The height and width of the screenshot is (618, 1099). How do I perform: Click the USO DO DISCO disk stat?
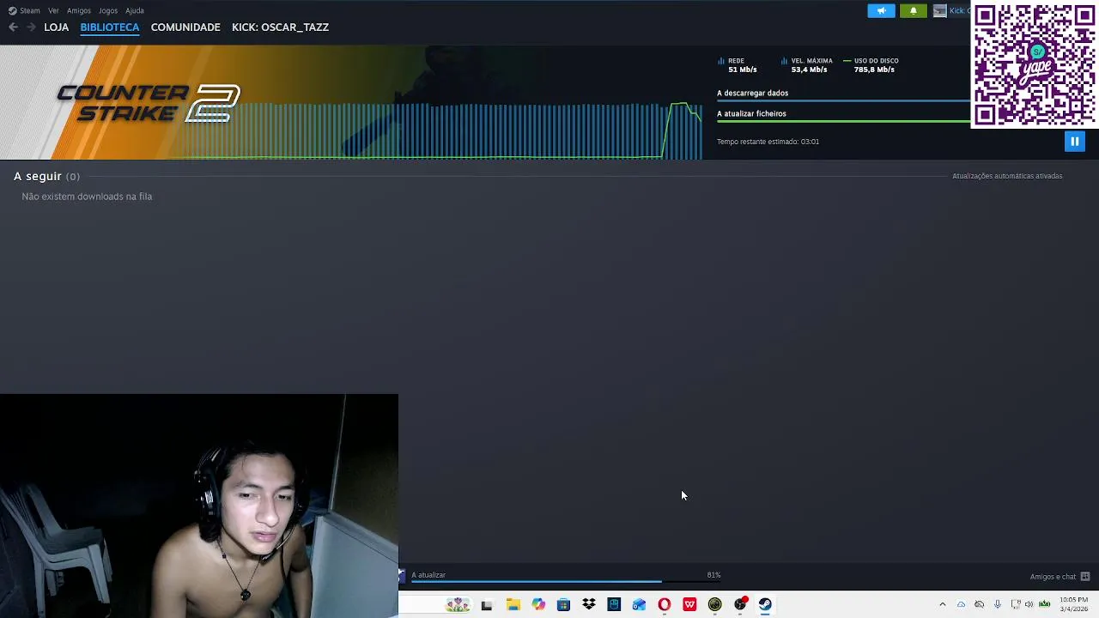[871, 65]
